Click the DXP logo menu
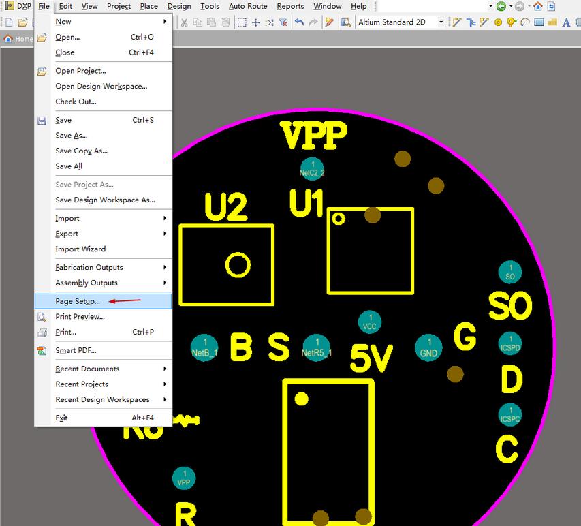 (x=18, y=6)
